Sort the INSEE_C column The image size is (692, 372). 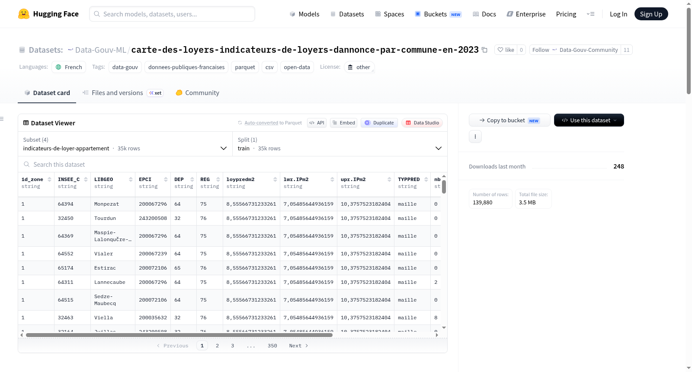tap(86, 180)
